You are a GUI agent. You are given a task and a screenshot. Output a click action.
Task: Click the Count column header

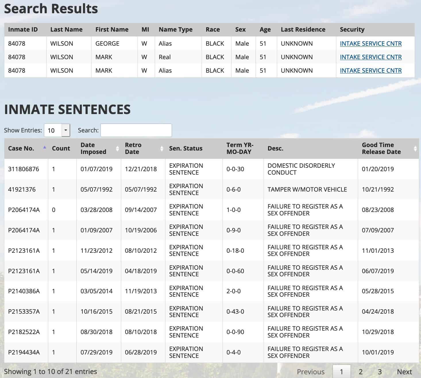(61, 148)
